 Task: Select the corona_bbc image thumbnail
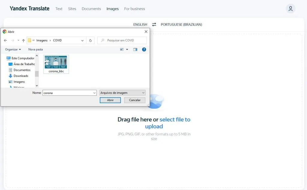56,64
